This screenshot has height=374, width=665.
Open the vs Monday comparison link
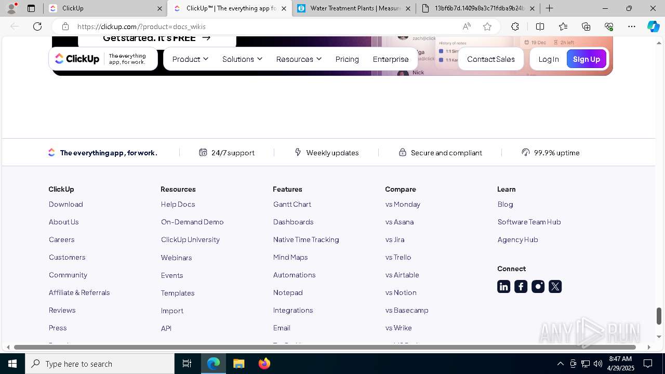pyautogui.click(x=403, y=204)
